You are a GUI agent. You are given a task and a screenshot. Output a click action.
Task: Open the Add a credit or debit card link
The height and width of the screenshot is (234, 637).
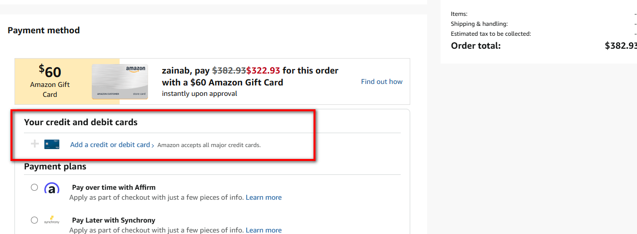[110, 145]
